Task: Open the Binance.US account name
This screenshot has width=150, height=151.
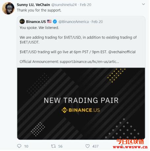Action: pyautogui.click(x=36, y=21)
